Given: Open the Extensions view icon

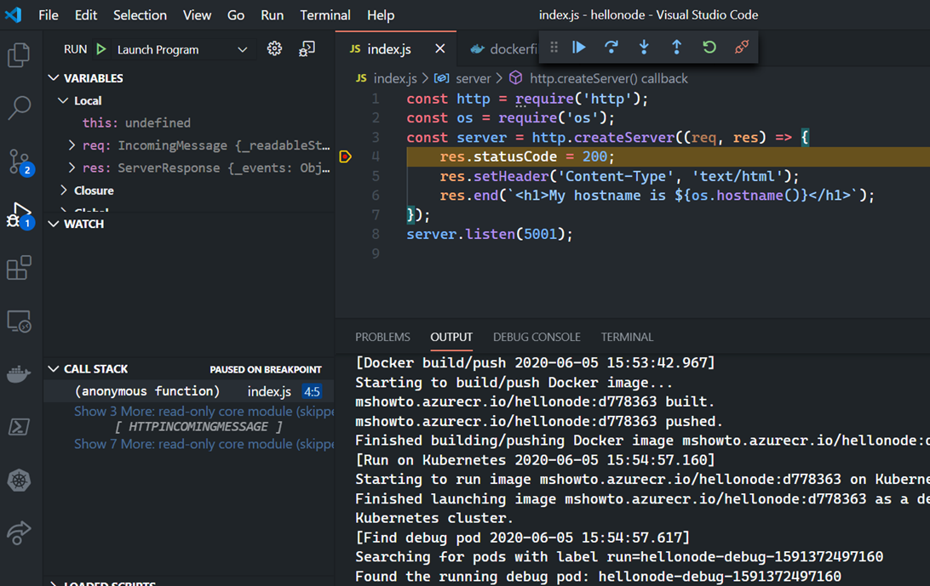Looking at the screenshot, I should (x=19, y=268).
